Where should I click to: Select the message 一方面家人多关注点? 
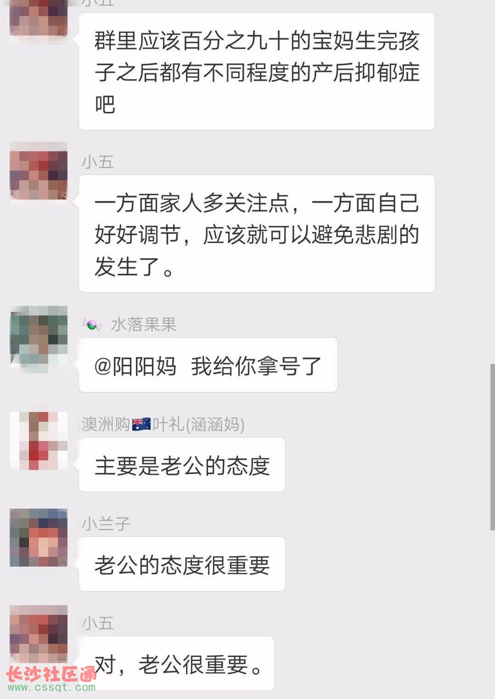[x=257, y=234]
